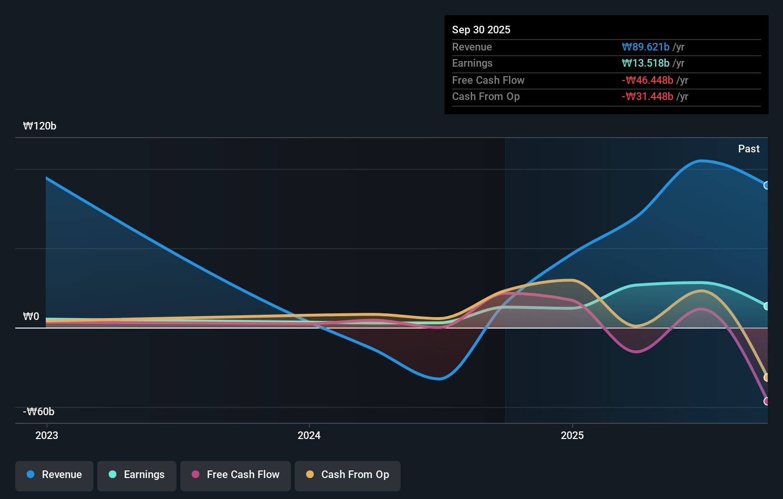783x499 pixels.
Task: Click the teal Earnings legend dot
Action: 112,475
